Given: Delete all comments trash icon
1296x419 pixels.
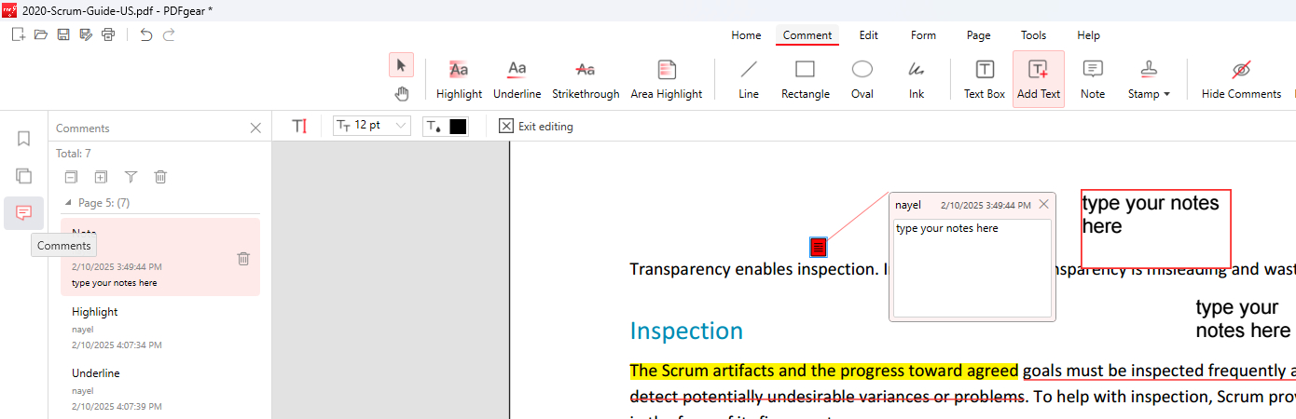Looking at the screenshot, I should [160, 177].
